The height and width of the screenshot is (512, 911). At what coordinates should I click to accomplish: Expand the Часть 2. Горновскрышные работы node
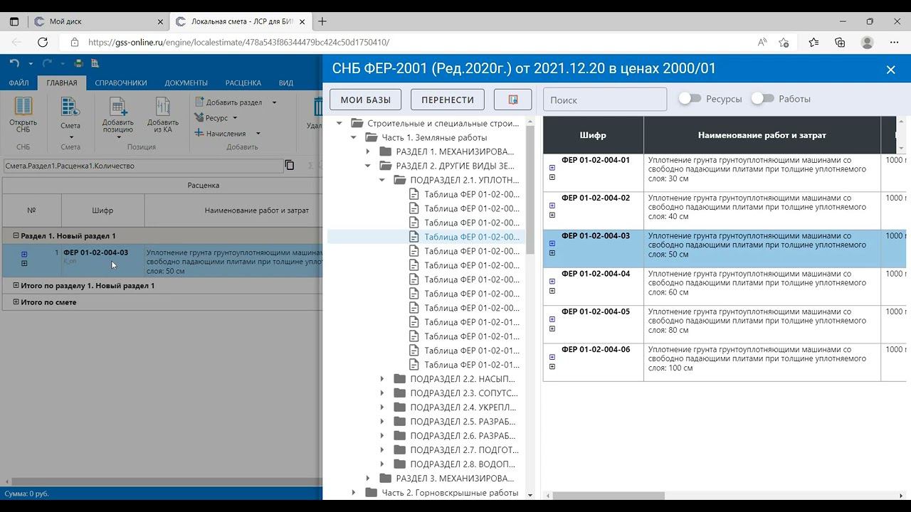pos(354,493)
